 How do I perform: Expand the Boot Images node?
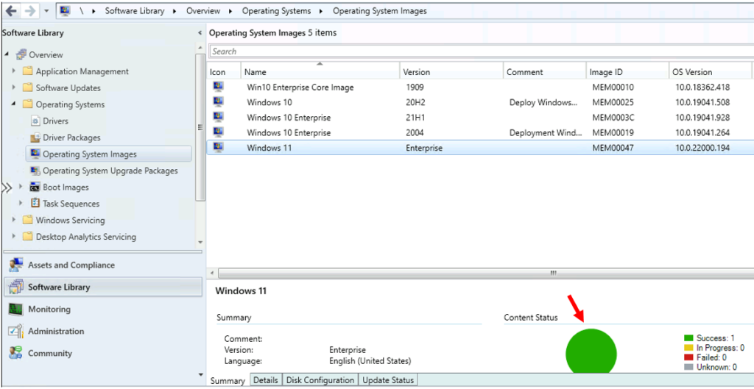tap(21, 187)
